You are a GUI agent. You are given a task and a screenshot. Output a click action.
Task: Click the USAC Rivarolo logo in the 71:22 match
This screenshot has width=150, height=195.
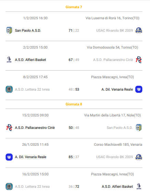[139, 30]
